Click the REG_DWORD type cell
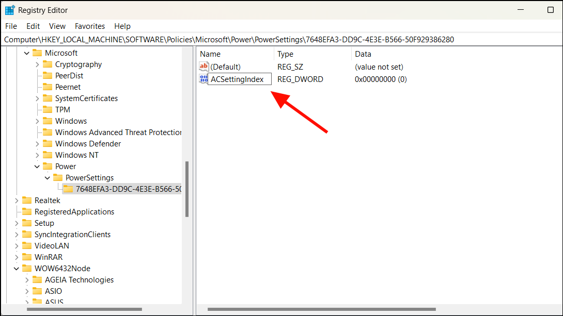 pyautogui.click(x=300, y=79)
